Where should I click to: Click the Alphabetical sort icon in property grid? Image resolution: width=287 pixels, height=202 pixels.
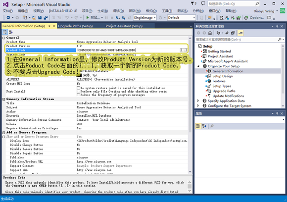[x=11, y=32]
